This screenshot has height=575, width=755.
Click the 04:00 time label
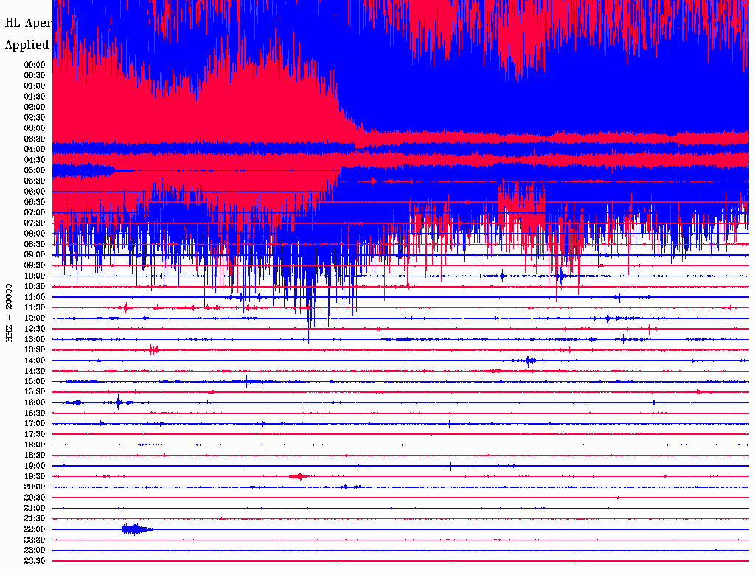(35, 150)
